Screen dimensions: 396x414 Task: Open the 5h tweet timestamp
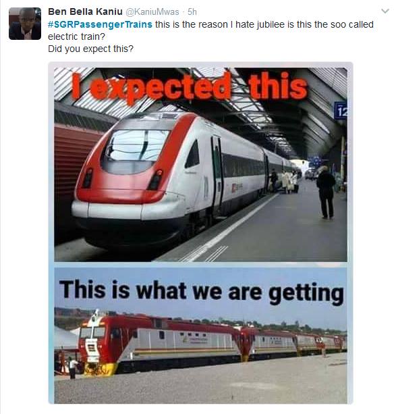point(192,12)
